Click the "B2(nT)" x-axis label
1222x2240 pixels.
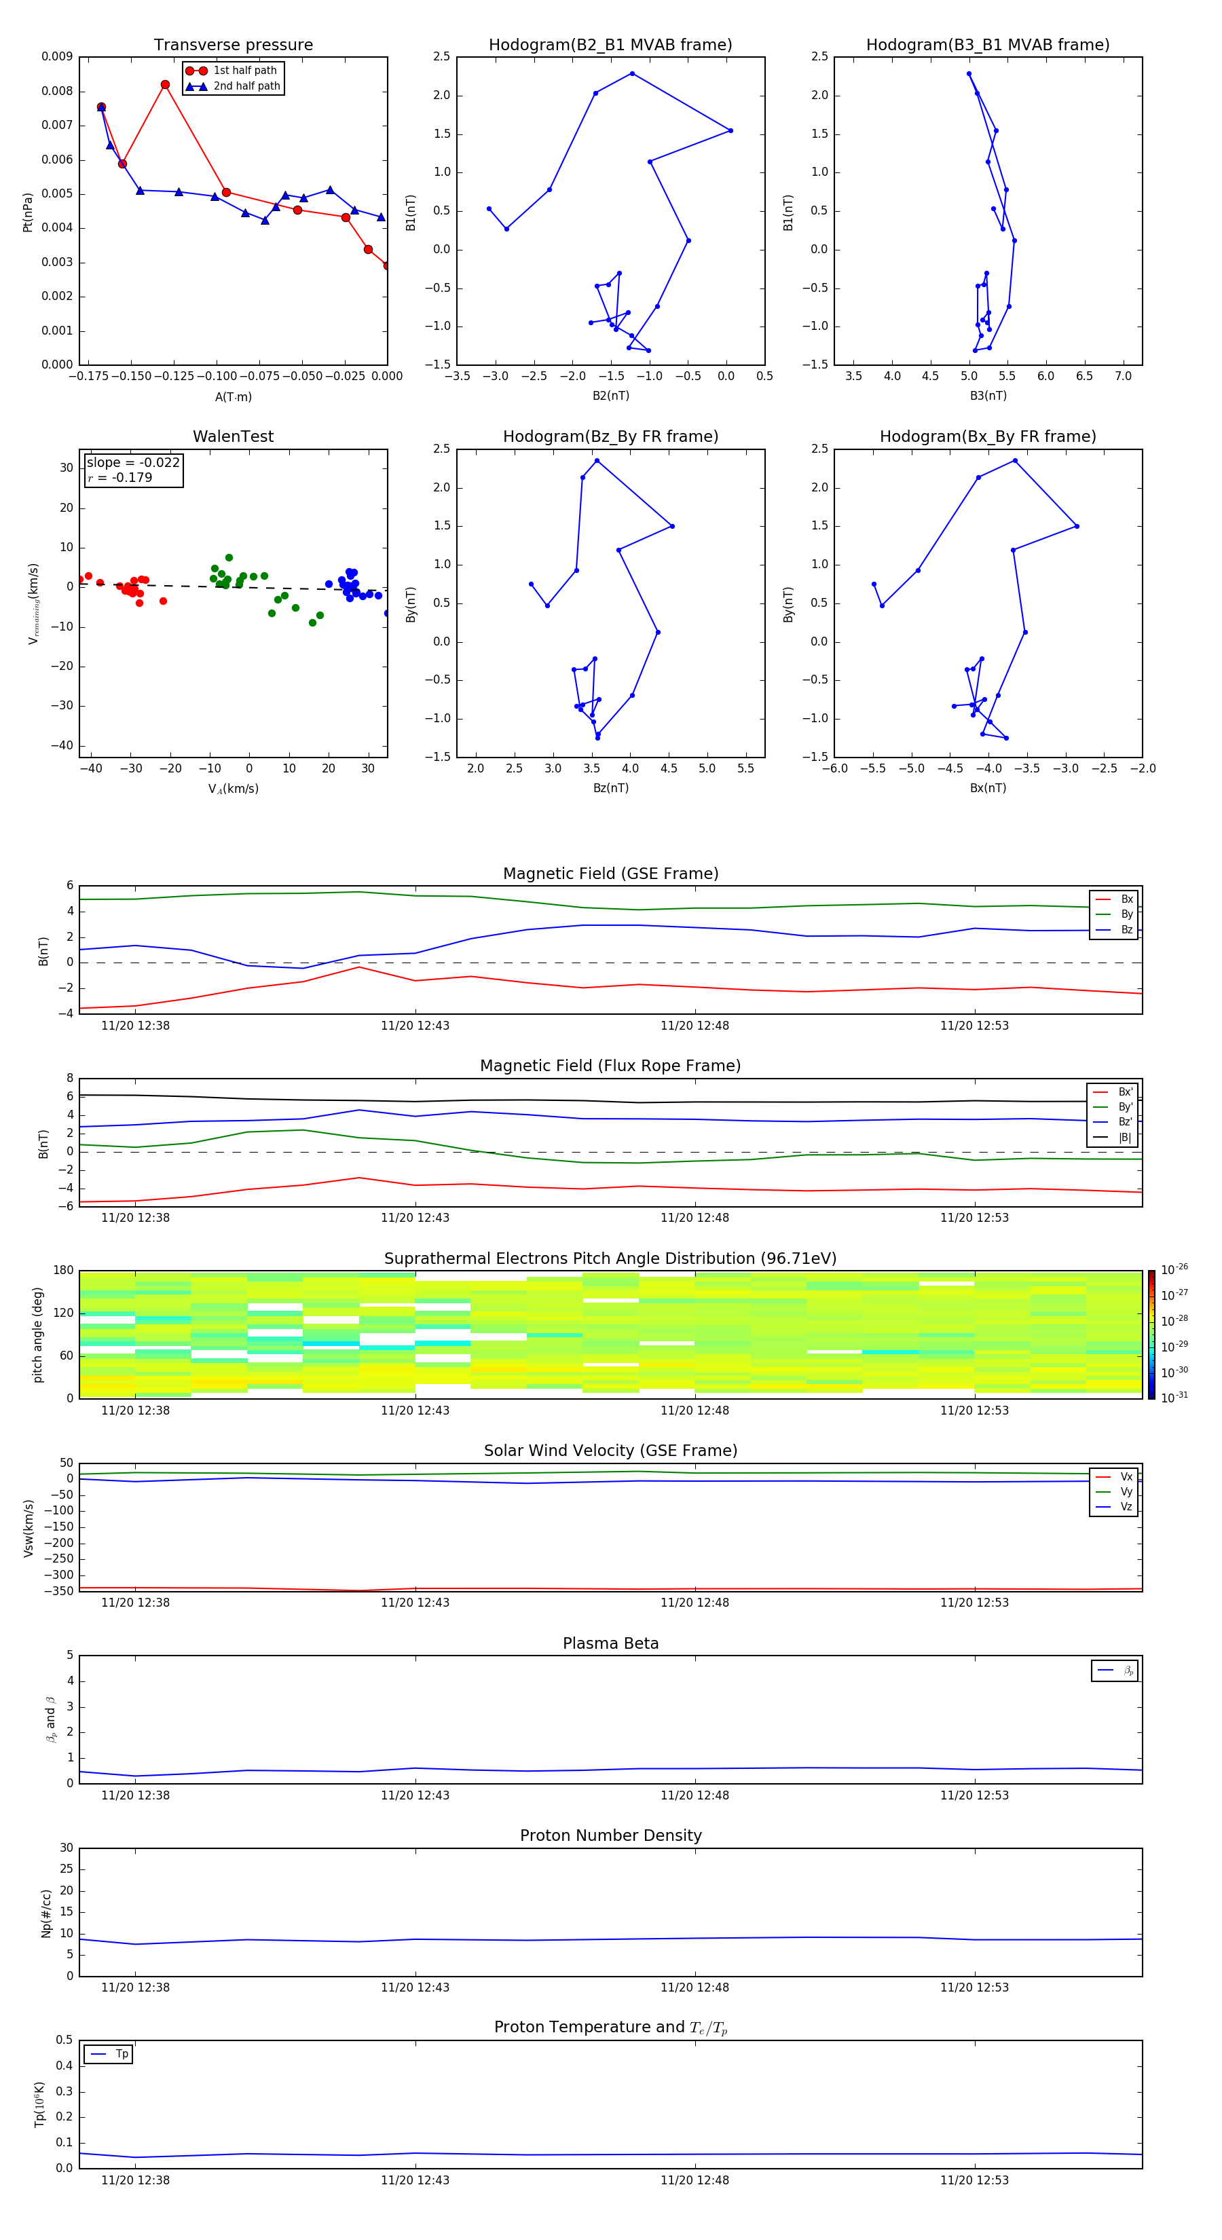[610, 396]
